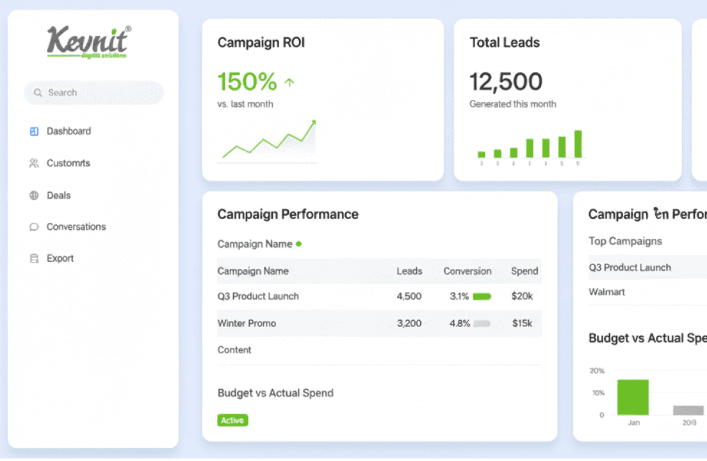Select the Deals menu entry
The width and height of the screenshot is (707, 461).
[x=58, y=195]
